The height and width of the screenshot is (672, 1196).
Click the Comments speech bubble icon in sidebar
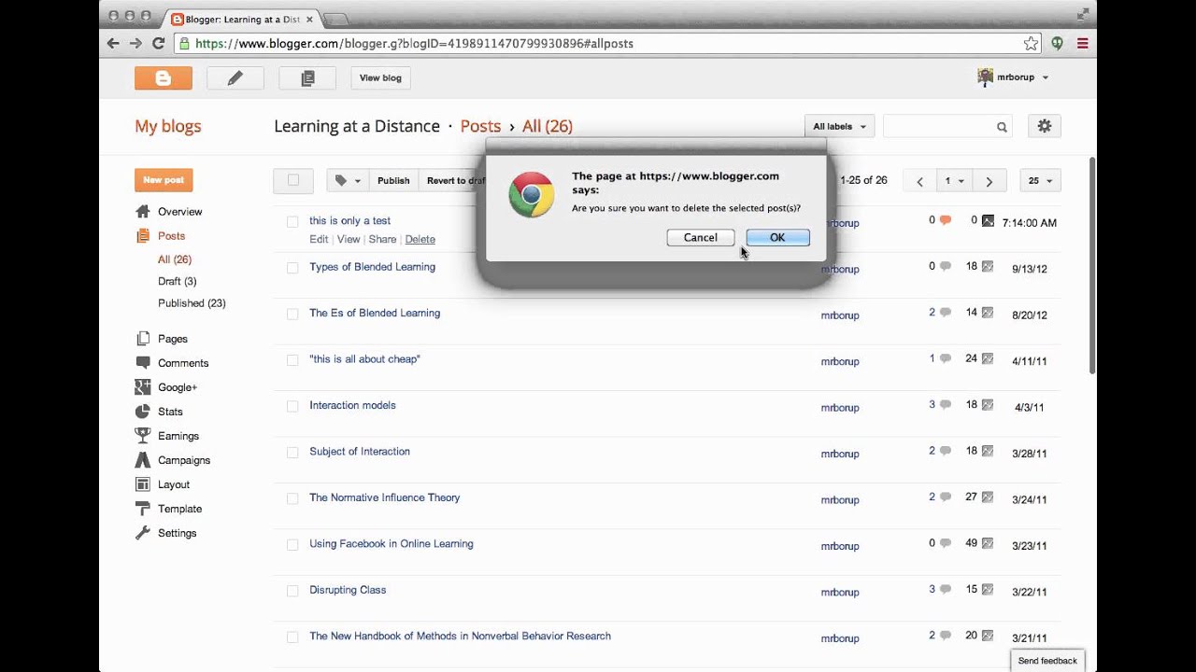[x=142, y=363]
